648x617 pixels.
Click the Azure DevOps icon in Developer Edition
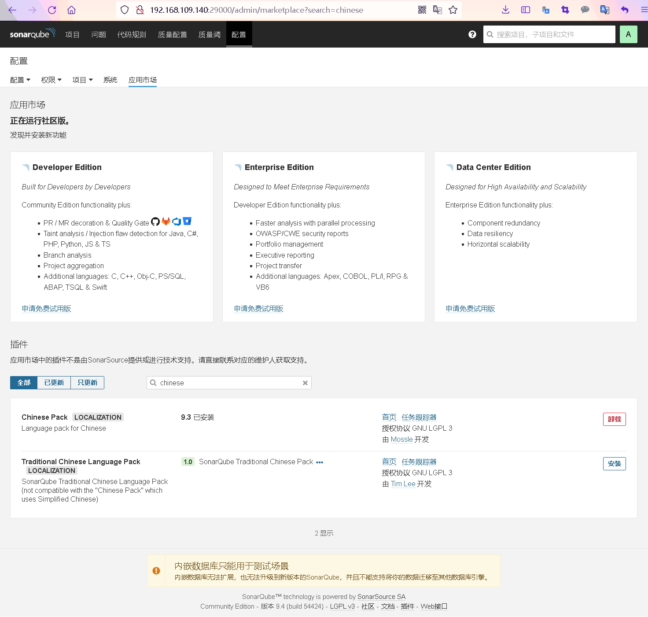click(x=177, y=222)
